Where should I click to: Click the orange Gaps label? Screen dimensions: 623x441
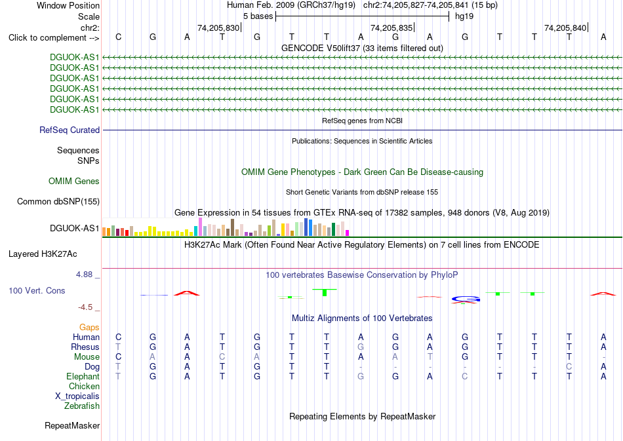[x=89, y=328]
